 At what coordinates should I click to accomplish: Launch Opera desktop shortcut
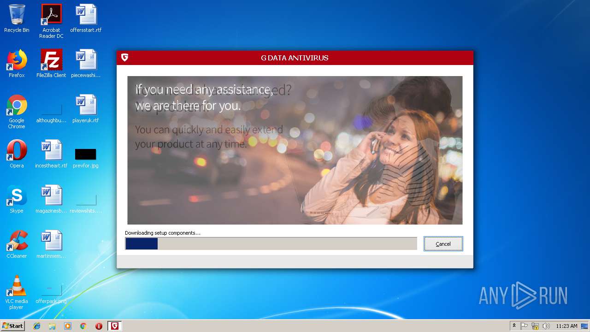pos(17,154)
